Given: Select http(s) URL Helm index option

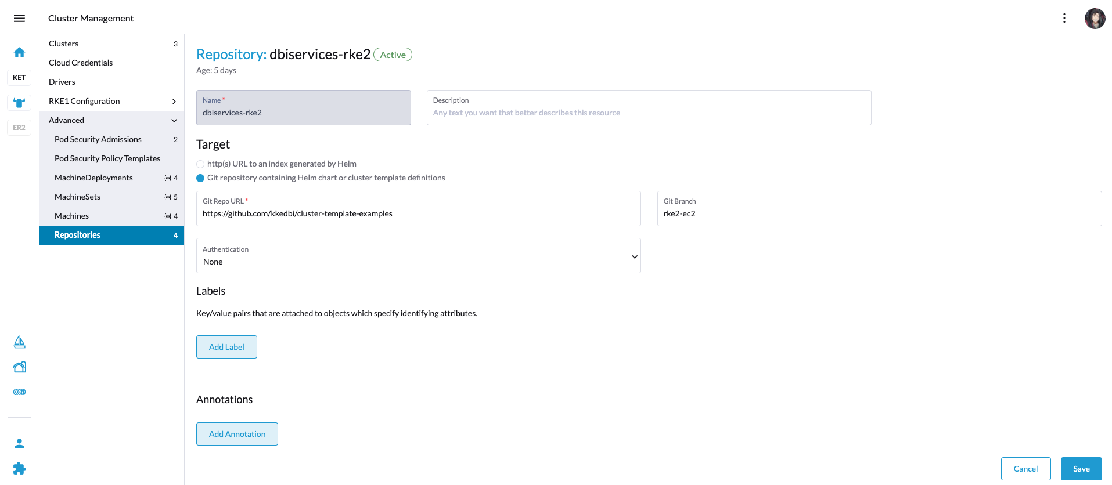Looking at the screenshot, I should [200, 164].
